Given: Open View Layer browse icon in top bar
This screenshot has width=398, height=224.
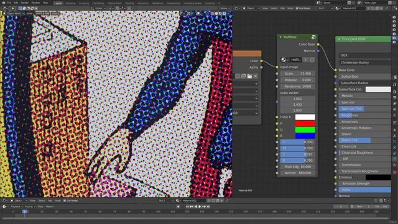Looking at the screenshot, I should click(x=360, y=2).
